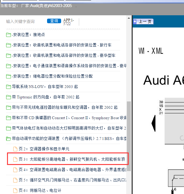
Task: Expand 带气体放电灯泡和自动动态大灯照明距离调节的大灯 entry
Action: click(x=69, y=128)
